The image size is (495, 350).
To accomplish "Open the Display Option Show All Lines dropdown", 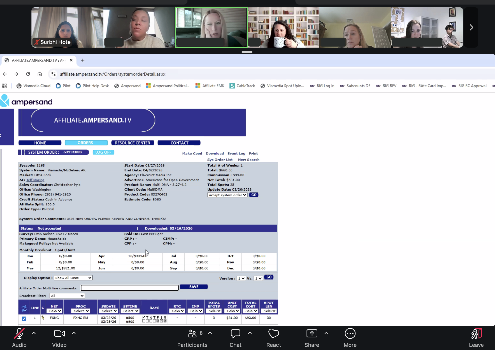I will [73, 278].
